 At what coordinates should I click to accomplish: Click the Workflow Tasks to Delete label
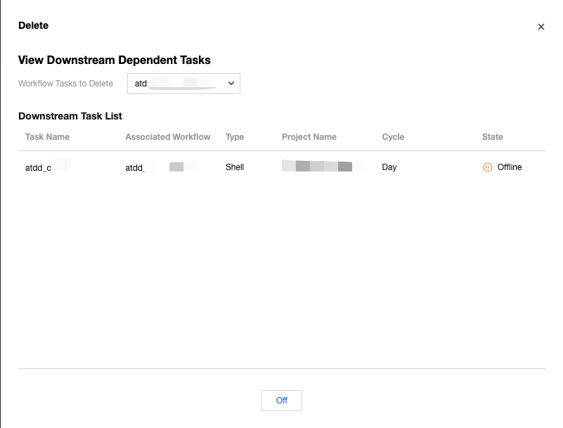pyautogui.click(x=65, y=84)
